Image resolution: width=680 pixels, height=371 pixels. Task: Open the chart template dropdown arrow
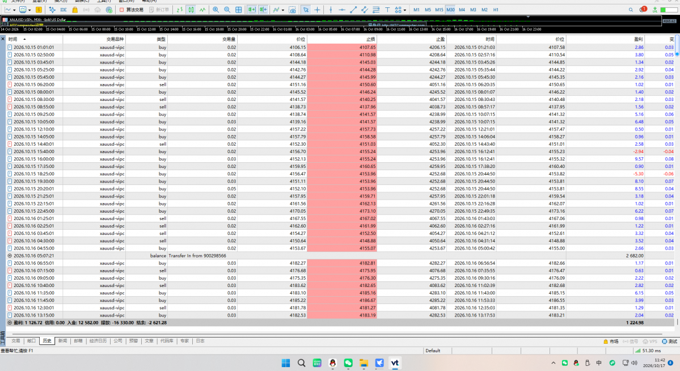point(29,10)
